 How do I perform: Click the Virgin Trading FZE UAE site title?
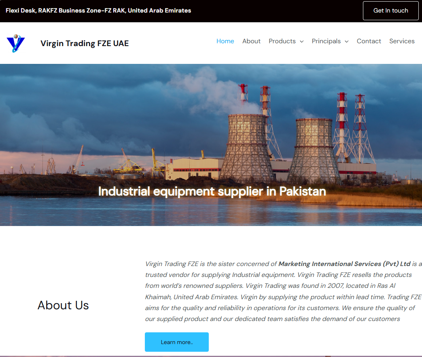click(x=85, y=43)
